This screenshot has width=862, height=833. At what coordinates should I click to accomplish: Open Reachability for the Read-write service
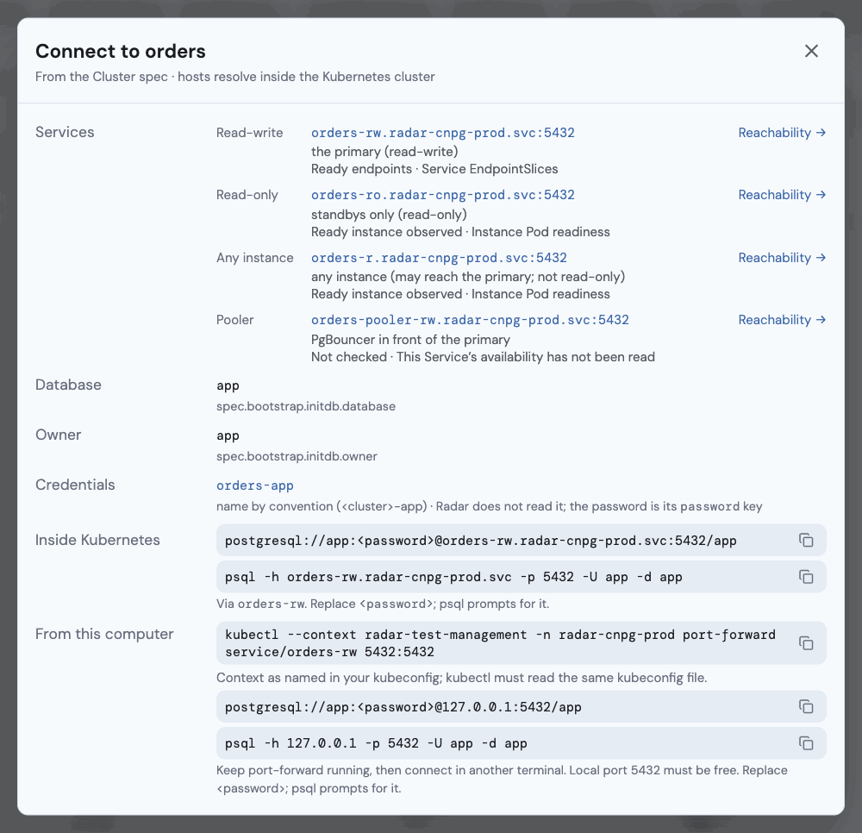click(x=782, y=133)
